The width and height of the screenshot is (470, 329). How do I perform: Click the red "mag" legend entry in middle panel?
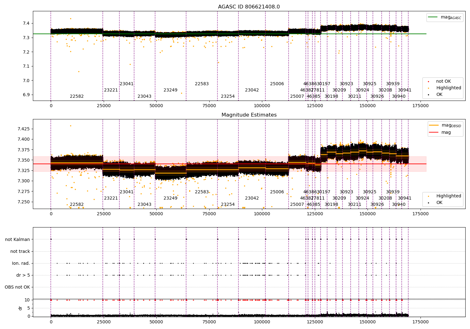click(x=440, y=132)
